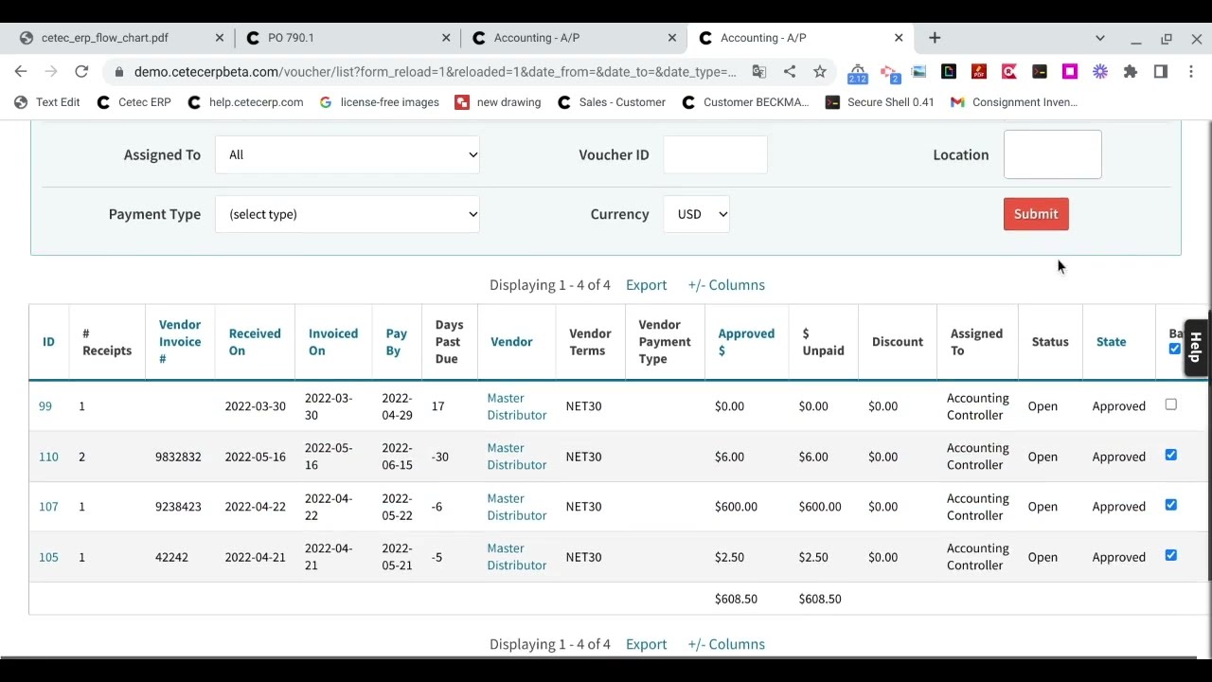
Task: Open the bottom +/- Columns link
Action: [x=726, y=644]
